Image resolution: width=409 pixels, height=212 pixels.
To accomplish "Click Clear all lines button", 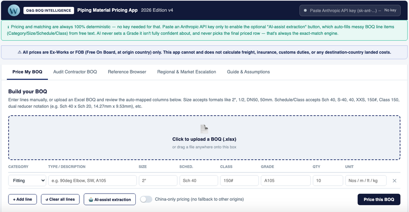I will 60,199.
